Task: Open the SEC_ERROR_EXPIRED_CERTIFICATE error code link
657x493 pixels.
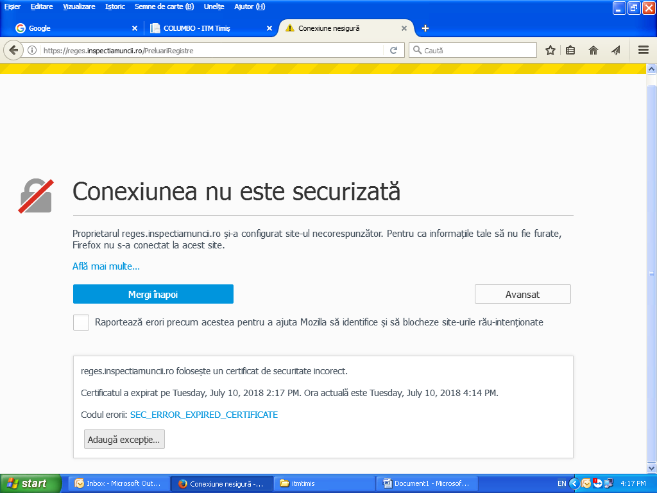Action: 203,415
